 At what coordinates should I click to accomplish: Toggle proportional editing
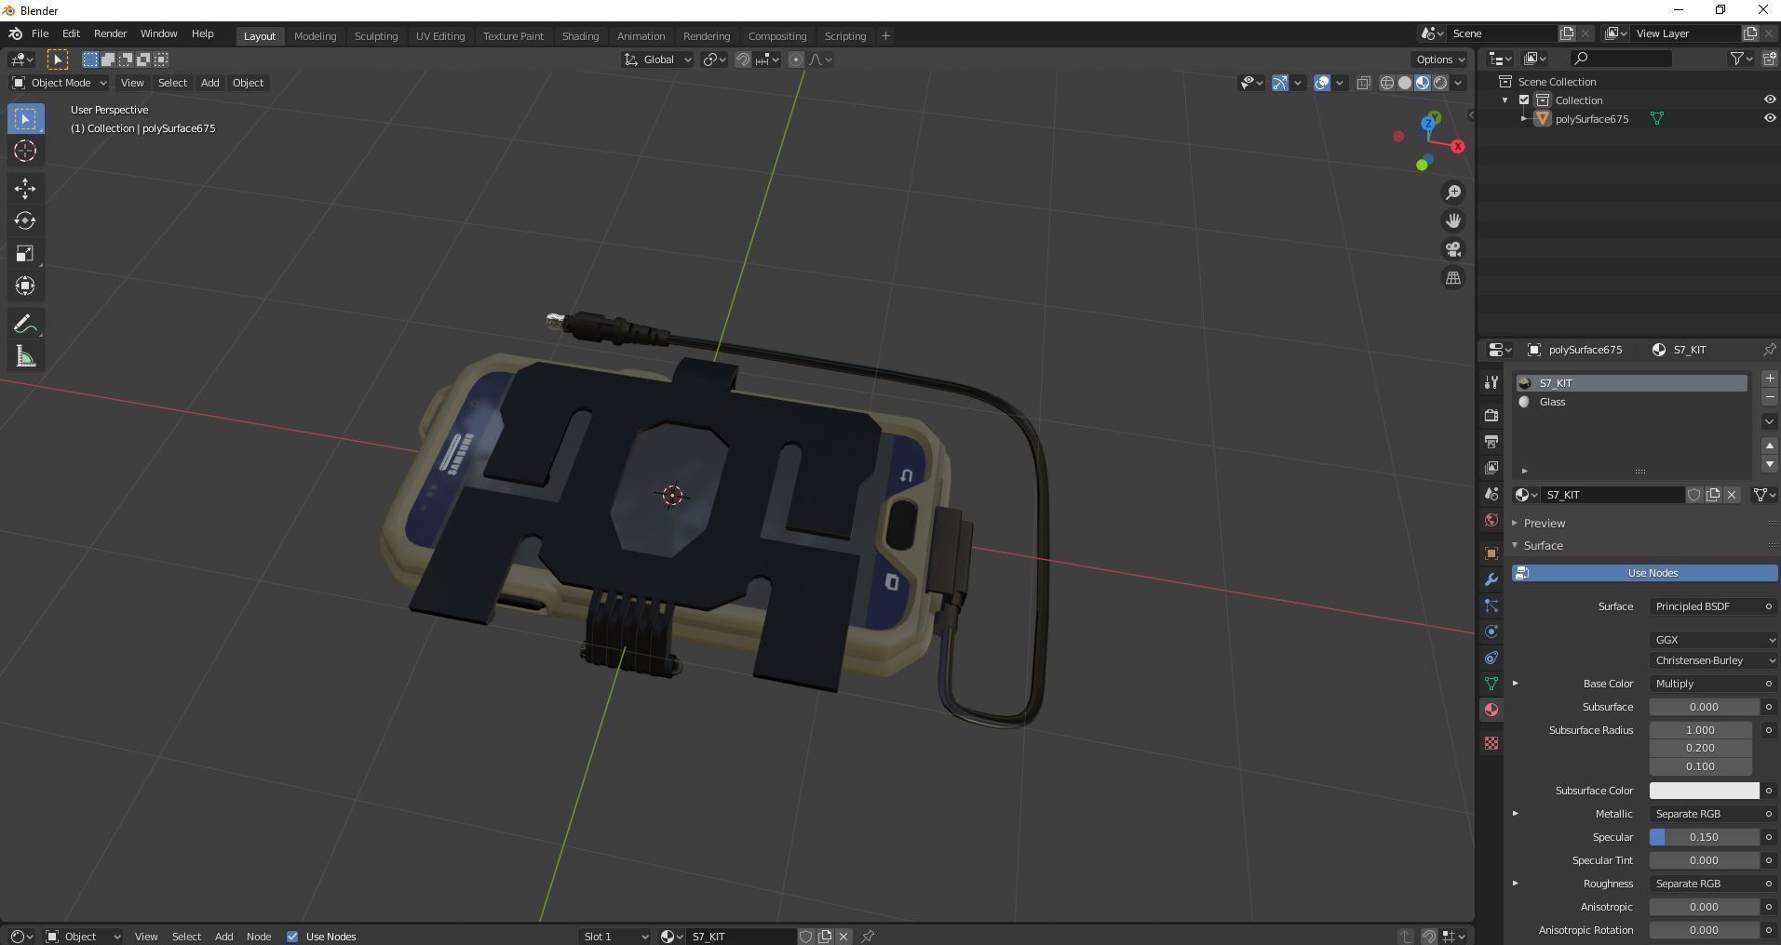[x=796, y=60]
